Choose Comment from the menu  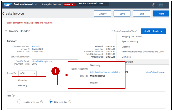[127, 57]
